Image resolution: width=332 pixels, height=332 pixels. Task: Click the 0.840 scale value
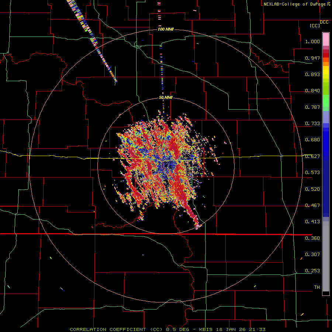click(x=312, y=91)
